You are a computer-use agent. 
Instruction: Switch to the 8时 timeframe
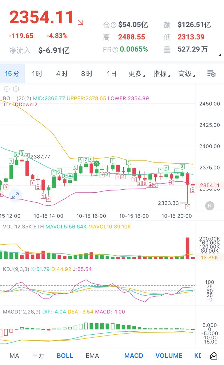point(87,74)
